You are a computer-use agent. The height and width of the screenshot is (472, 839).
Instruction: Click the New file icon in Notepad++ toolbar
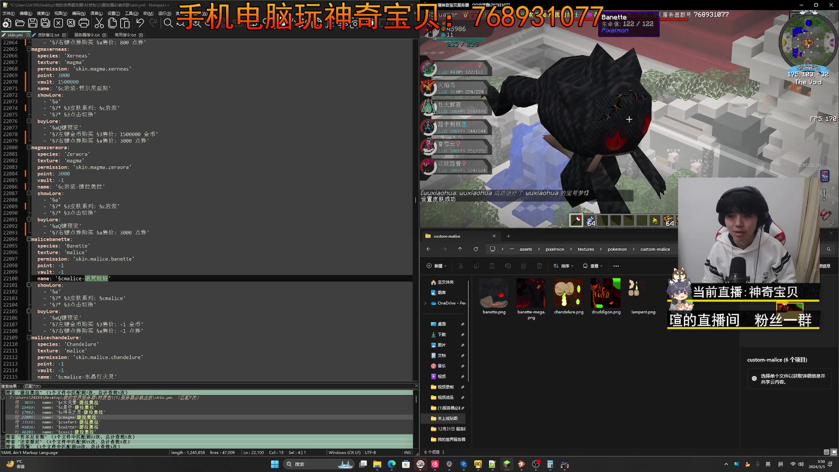point(7,23)
